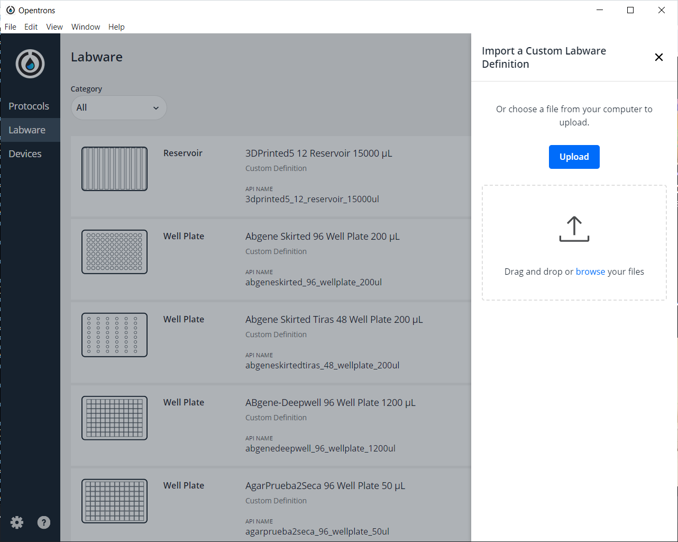Click API name agarprueba2seca_96_wellplate_50ul

click(x=317, y=532)
